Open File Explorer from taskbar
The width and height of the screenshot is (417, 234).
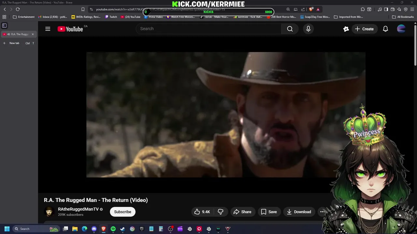coord(75,229)
